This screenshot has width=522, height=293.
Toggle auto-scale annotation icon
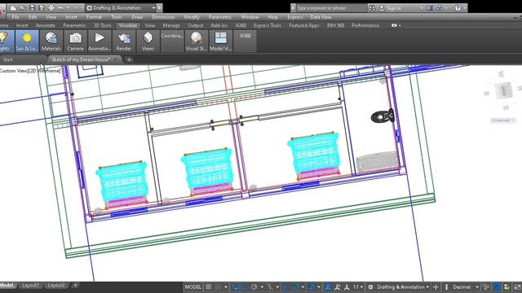(337, 287)
